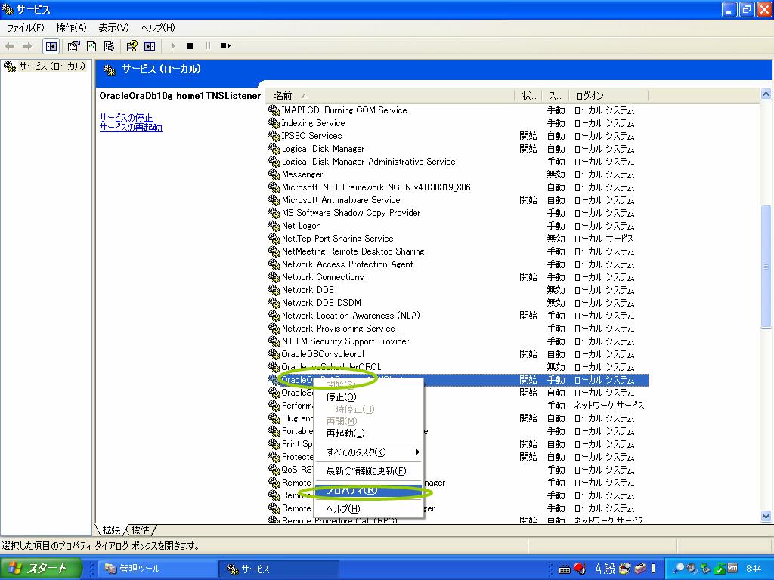Choose 最新の情報に更新(F) in the context menu
Viewport: 774px width, 580px height.
coord(368,471)
